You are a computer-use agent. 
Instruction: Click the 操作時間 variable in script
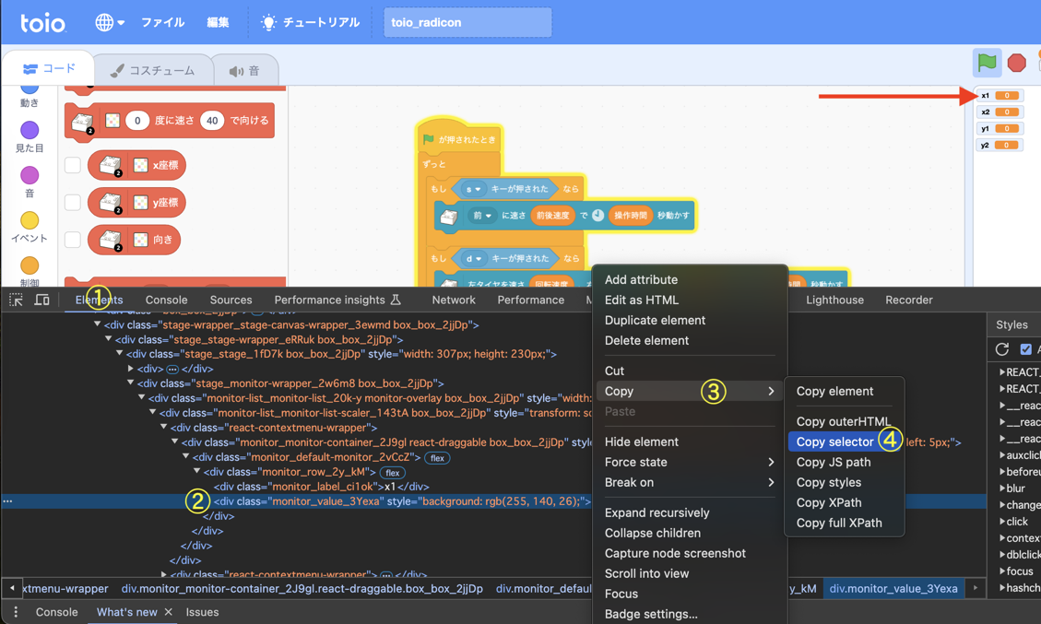pos(630,215)
